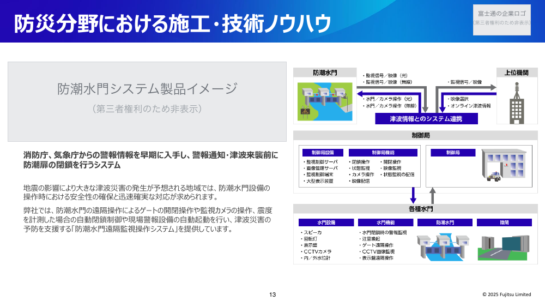Click the list item 監視制御端末

click(x=318, y=174)
